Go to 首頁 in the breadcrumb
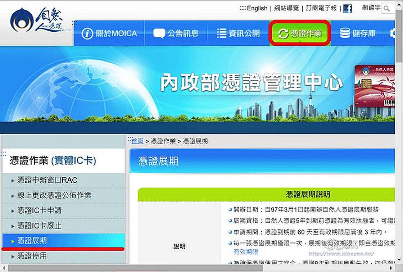 pos(137,141)
